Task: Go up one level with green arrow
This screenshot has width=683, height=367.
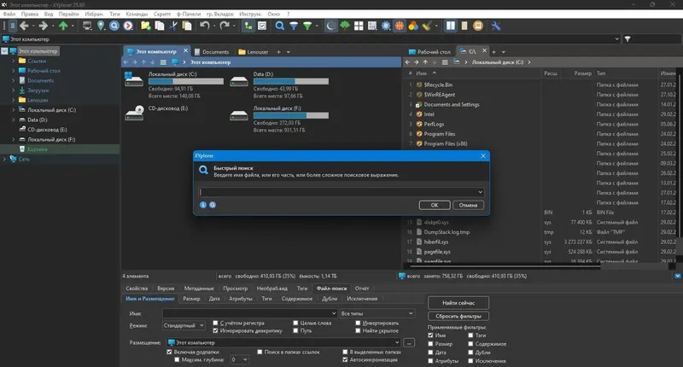Action: [x=63, y=26]
